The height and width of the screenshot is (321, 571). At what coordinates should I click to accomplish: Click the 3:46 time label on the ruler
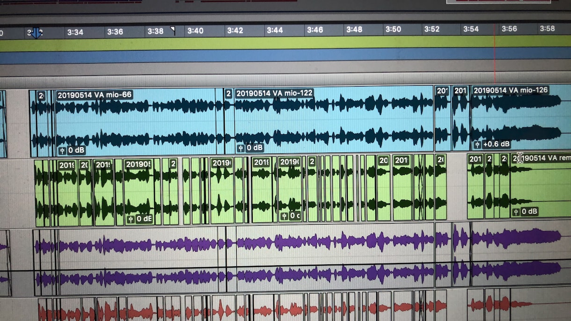[x=315, y=30]
